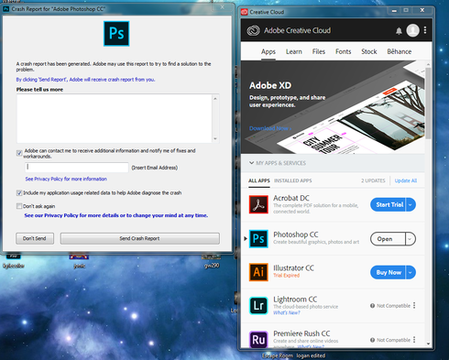Open the Start Trial dropdown arrow

[x=411, y=204]
